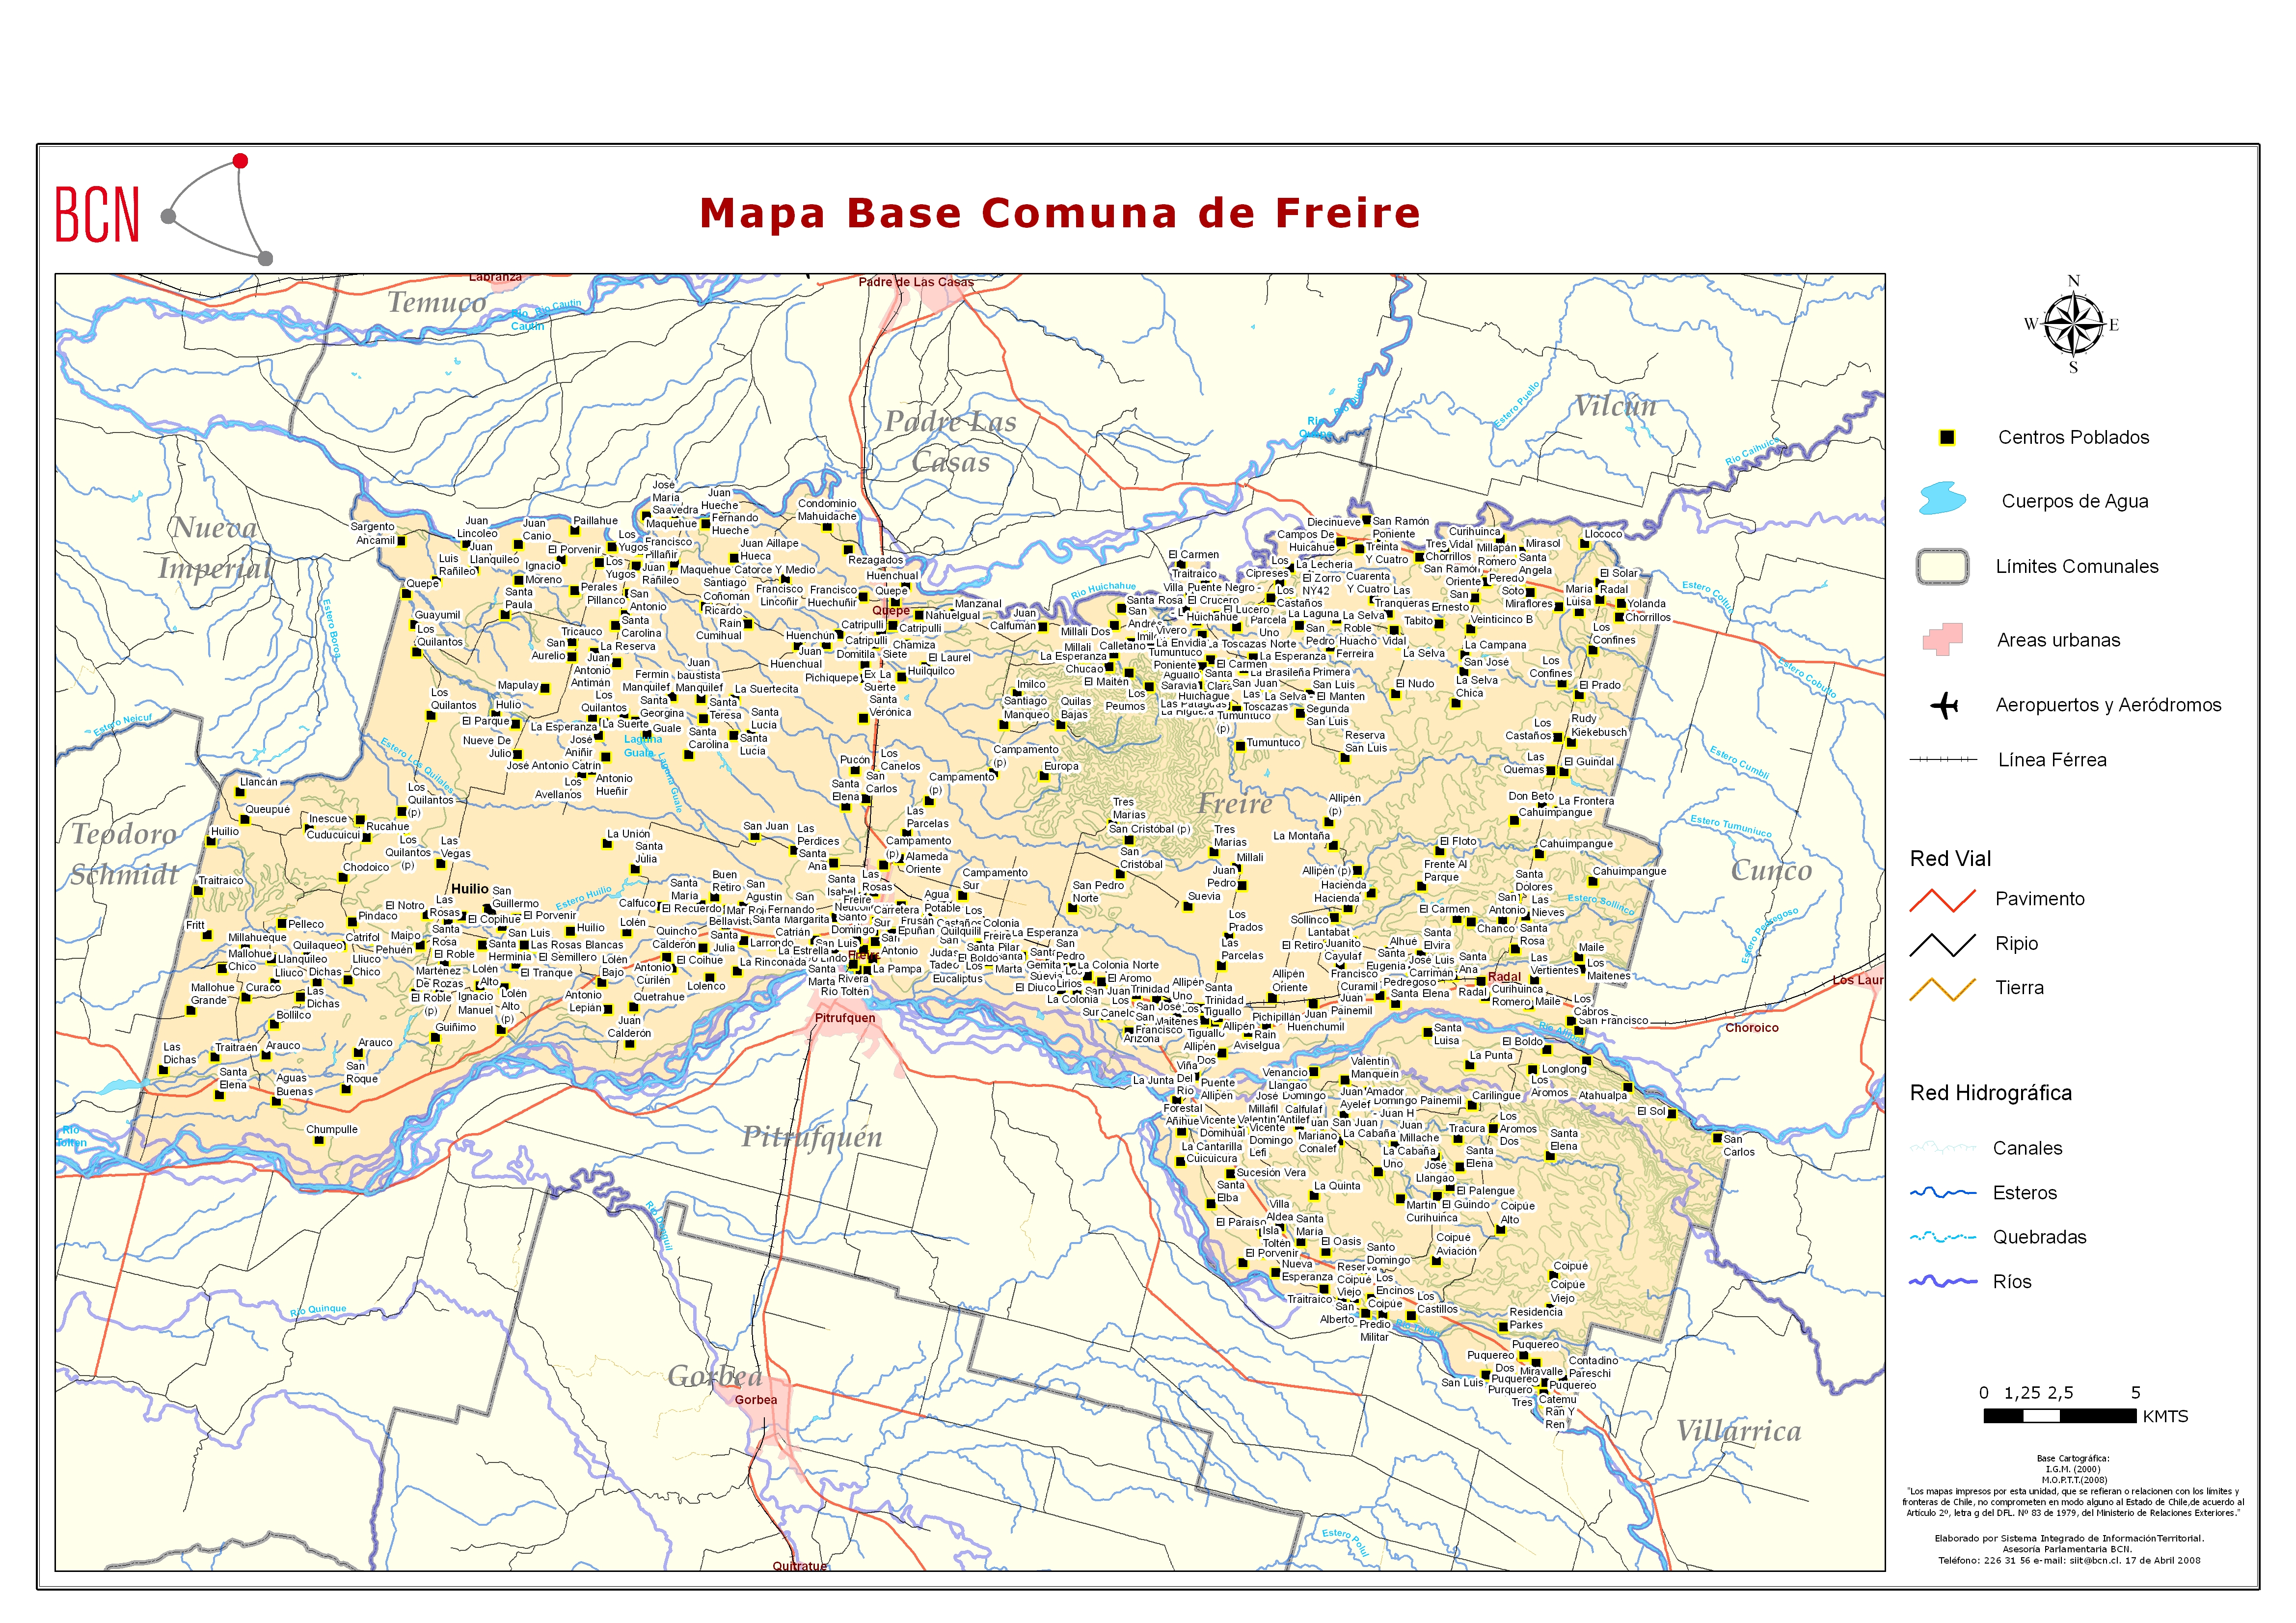
Task: Click the Villarrica commune label on map
Action: 1738,1431
